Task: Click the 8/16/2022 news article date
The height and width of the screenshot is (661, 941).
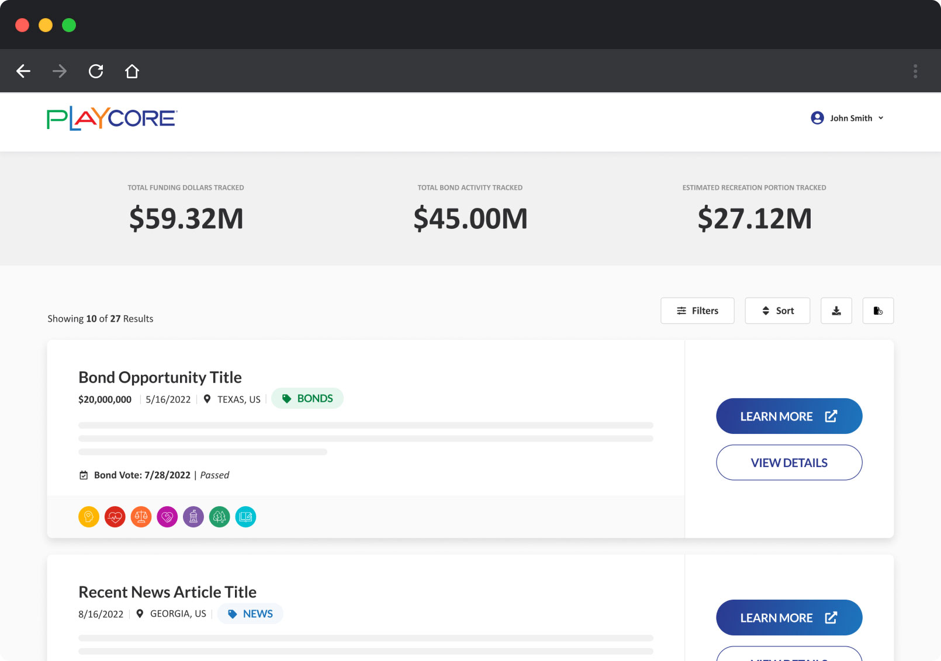Action: pyautogui.click(x=101, y=614)
